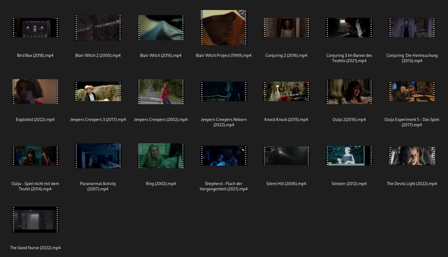This screenshot has height=257, width=448.
Task: Select the Jeepers Creepers (2002) thumbnail
Action: [161, 91]
